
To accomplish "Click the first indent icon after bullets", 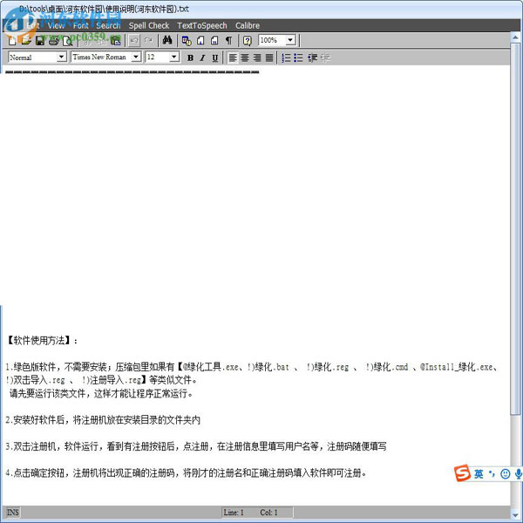I will tap(312, 58).
